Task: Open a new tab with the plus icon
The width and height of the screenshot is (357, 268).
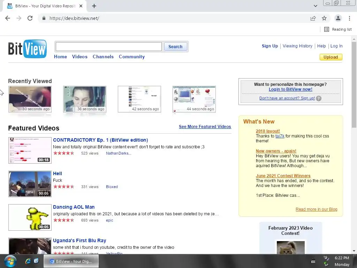Action: (94, 6)
